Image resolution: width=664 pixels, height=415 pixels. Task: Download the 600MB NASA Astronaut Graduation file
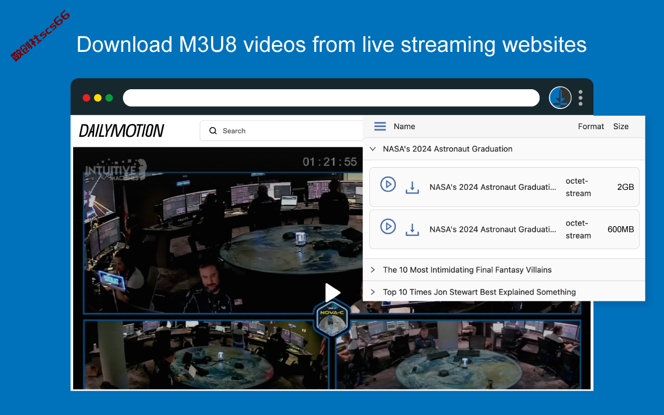tap(412, 229)
